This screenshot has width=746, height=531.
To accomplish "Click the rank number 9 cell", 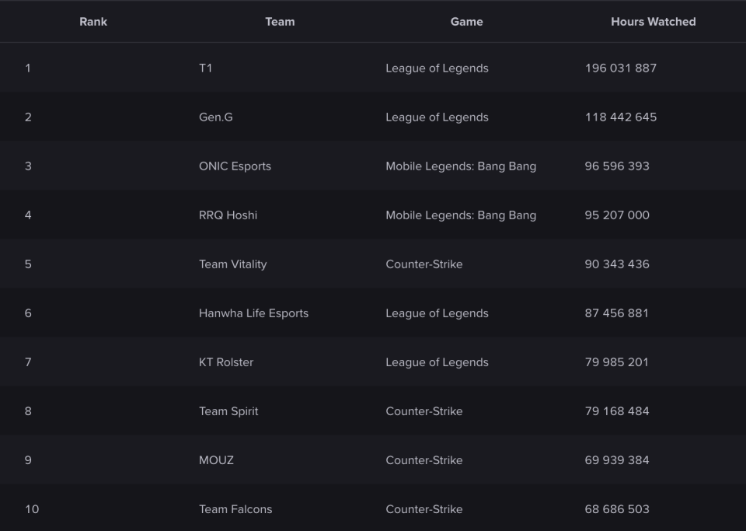I will (28, 460).
